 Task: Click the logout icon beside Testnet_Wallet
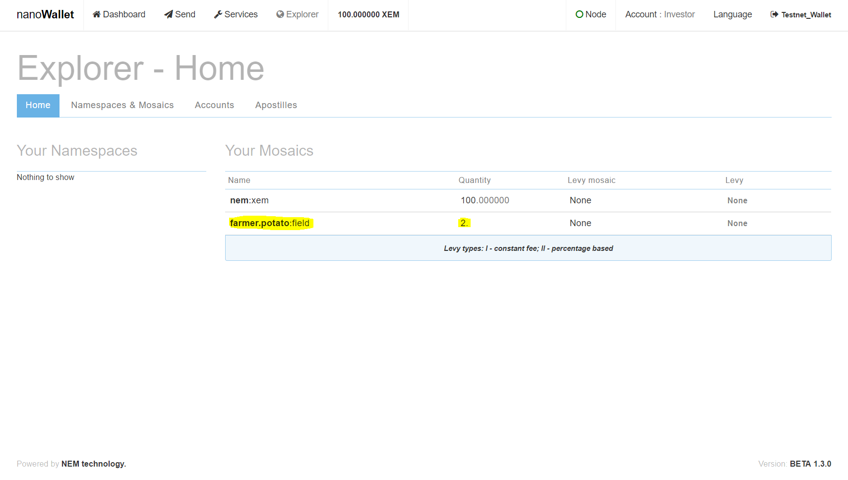click(774, 14)
